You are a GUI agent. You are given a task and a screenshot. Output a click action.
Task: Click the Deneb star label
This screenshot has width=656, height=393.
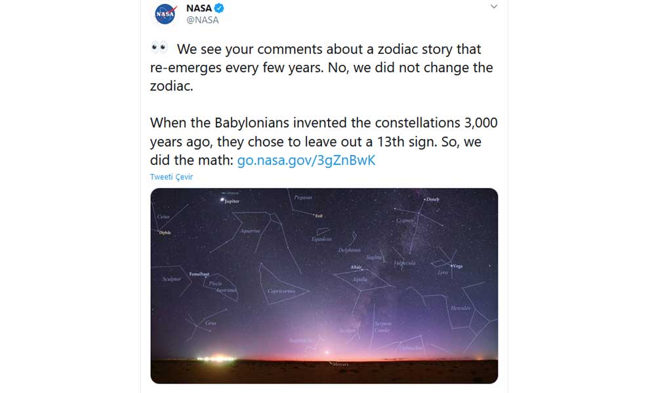[x=432, y=199]
